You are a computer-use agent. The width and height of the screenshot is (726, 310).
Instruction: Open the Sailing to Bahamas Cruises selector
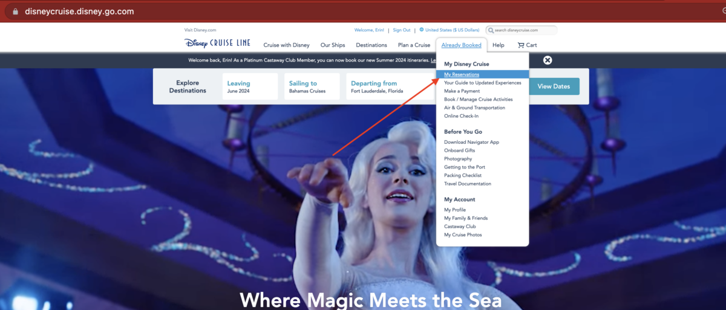312,87
